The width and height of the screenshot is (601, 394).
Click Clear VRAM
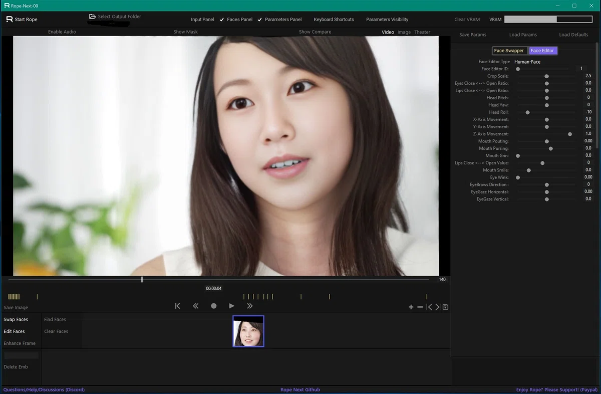pyautogui.click(x=467, y=20)
